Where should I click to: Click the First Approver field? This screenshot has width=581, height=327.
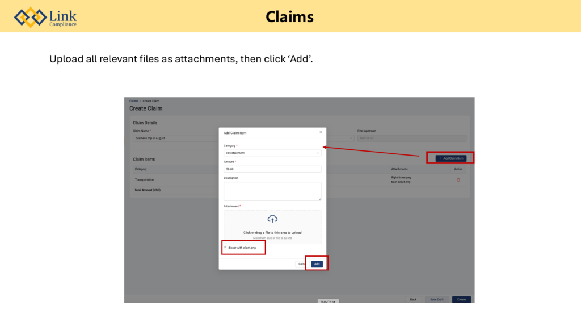pos(411,138)
